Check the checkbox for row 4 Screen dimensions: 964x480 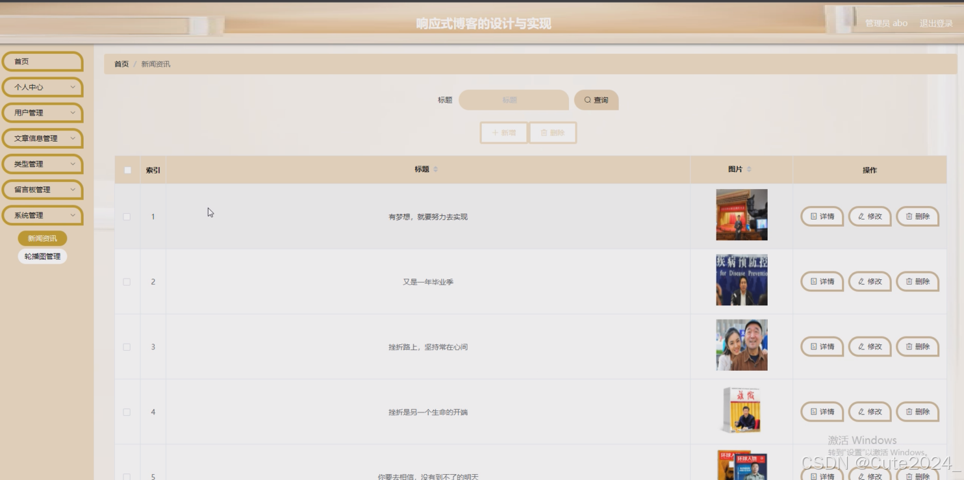click(x=127, y=412)
